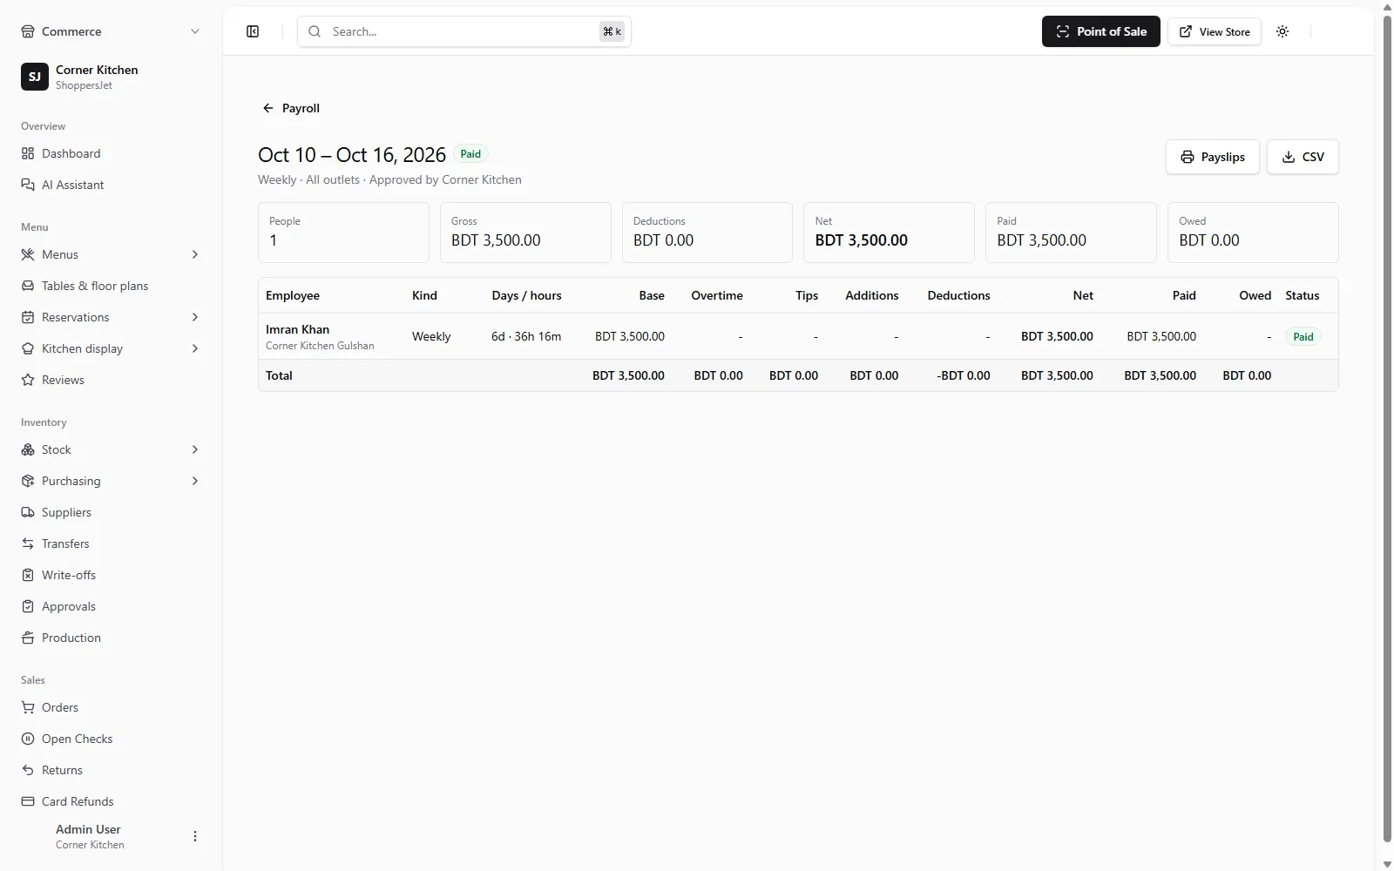
Task: Click Paid badge beside date heading
Action: tap(470, 154)
